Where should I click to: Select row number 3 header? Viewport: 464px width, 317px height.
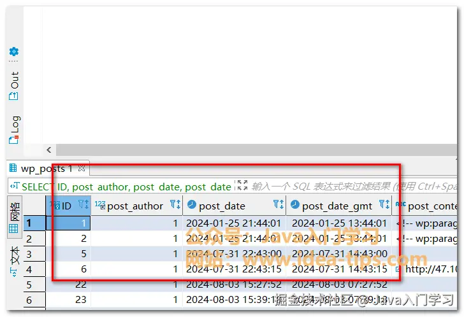[34, 254]
